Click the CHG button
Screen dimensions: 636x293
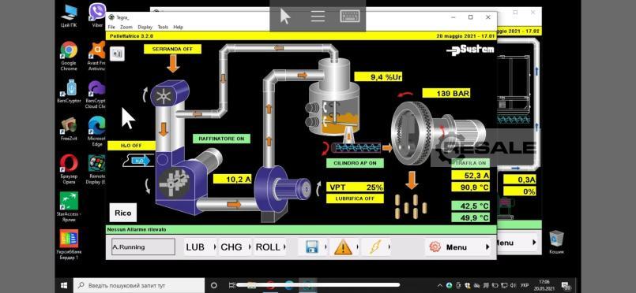point(231,247)
